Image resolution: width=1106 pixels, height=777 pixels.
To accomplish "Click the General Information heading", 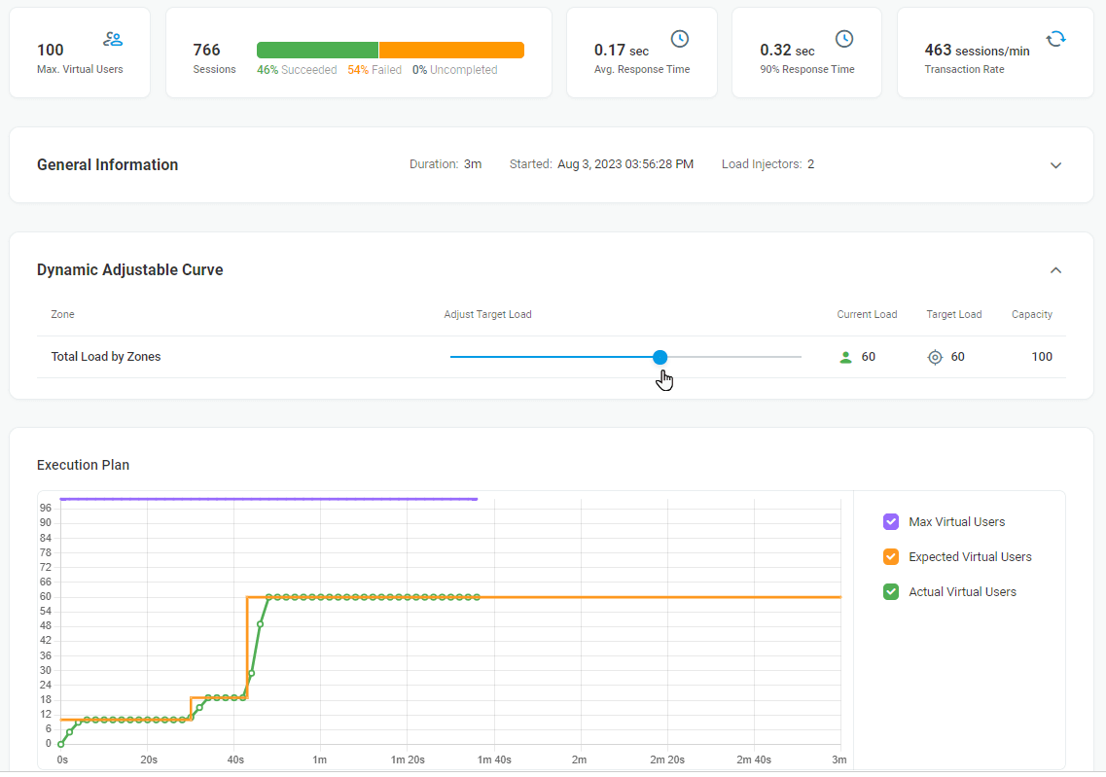I will click(x=108, y=165).
